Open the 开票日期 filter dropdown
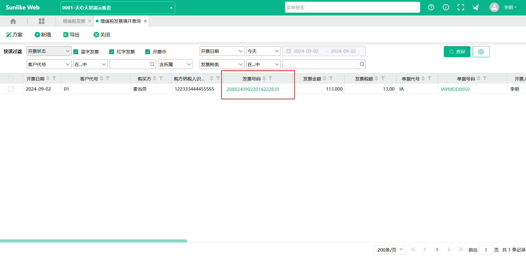526x256 pixels. pos(222,51)
